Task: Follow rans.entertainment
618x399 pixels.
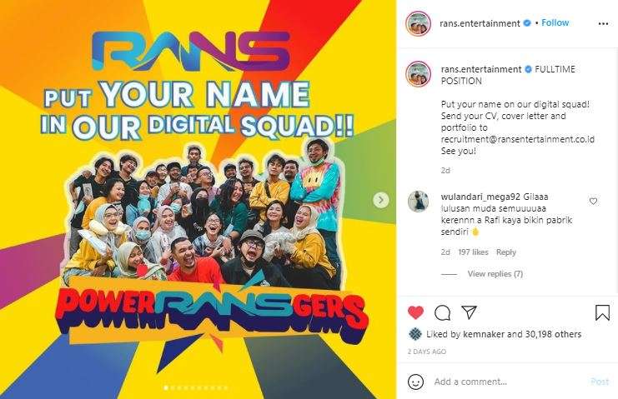Action: point(555,22)
